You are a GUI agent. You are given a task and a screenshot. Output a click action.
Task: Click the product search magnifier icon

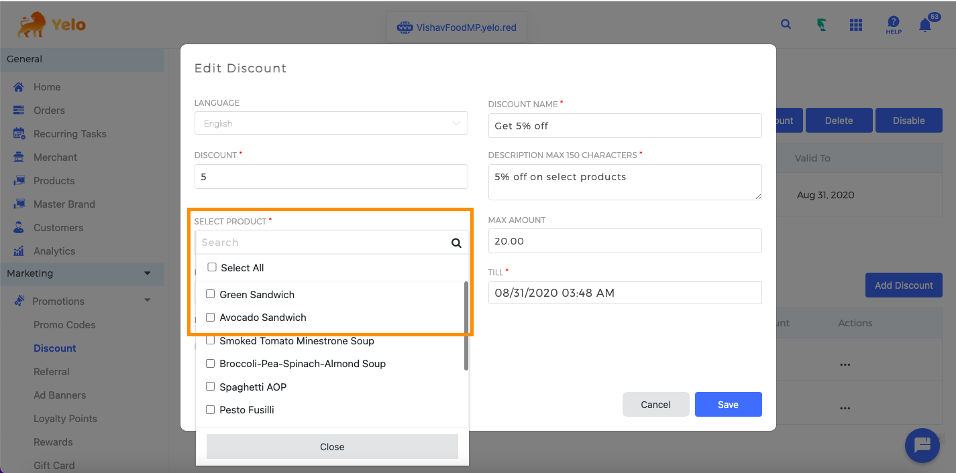click(x=456, y=243)
